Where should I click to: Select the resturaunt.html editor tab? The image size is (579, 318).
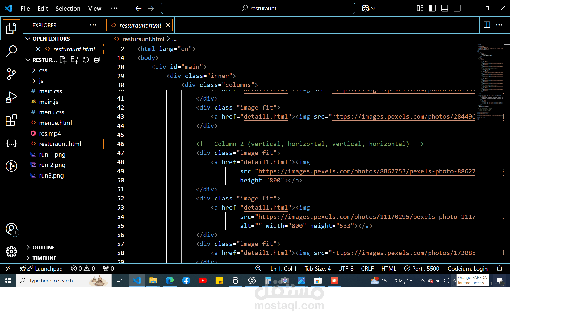click(140, 26)
